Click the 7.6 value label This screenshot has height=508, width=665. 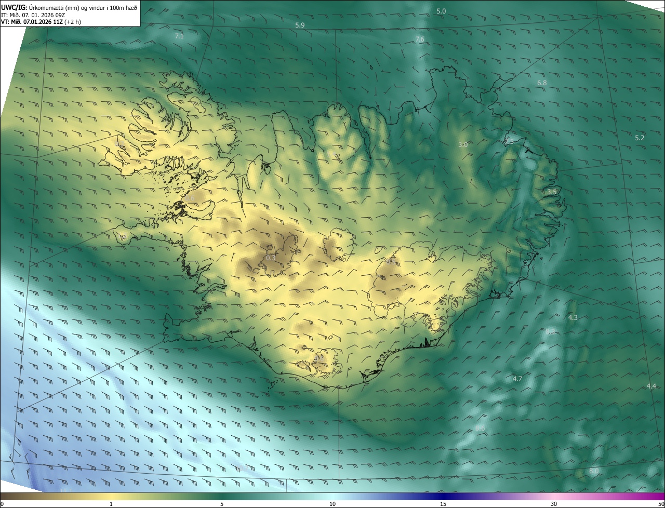pyautogui.click(x=420, y=39)
